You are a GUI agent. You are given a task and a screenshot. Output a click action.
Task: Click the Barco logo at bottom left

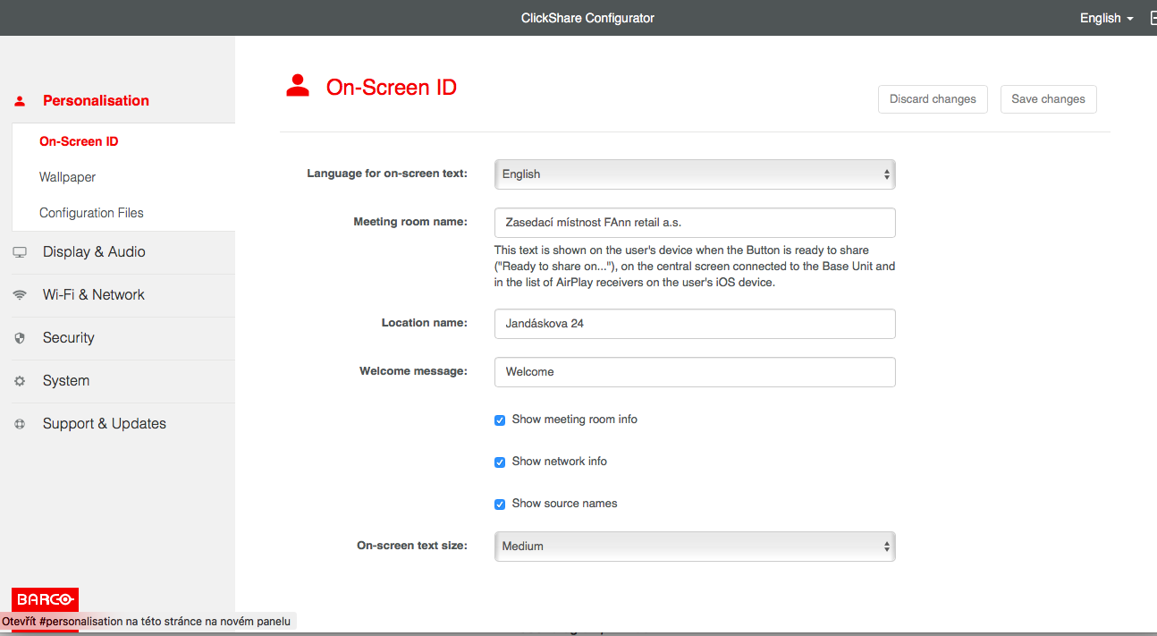[45, 599]
